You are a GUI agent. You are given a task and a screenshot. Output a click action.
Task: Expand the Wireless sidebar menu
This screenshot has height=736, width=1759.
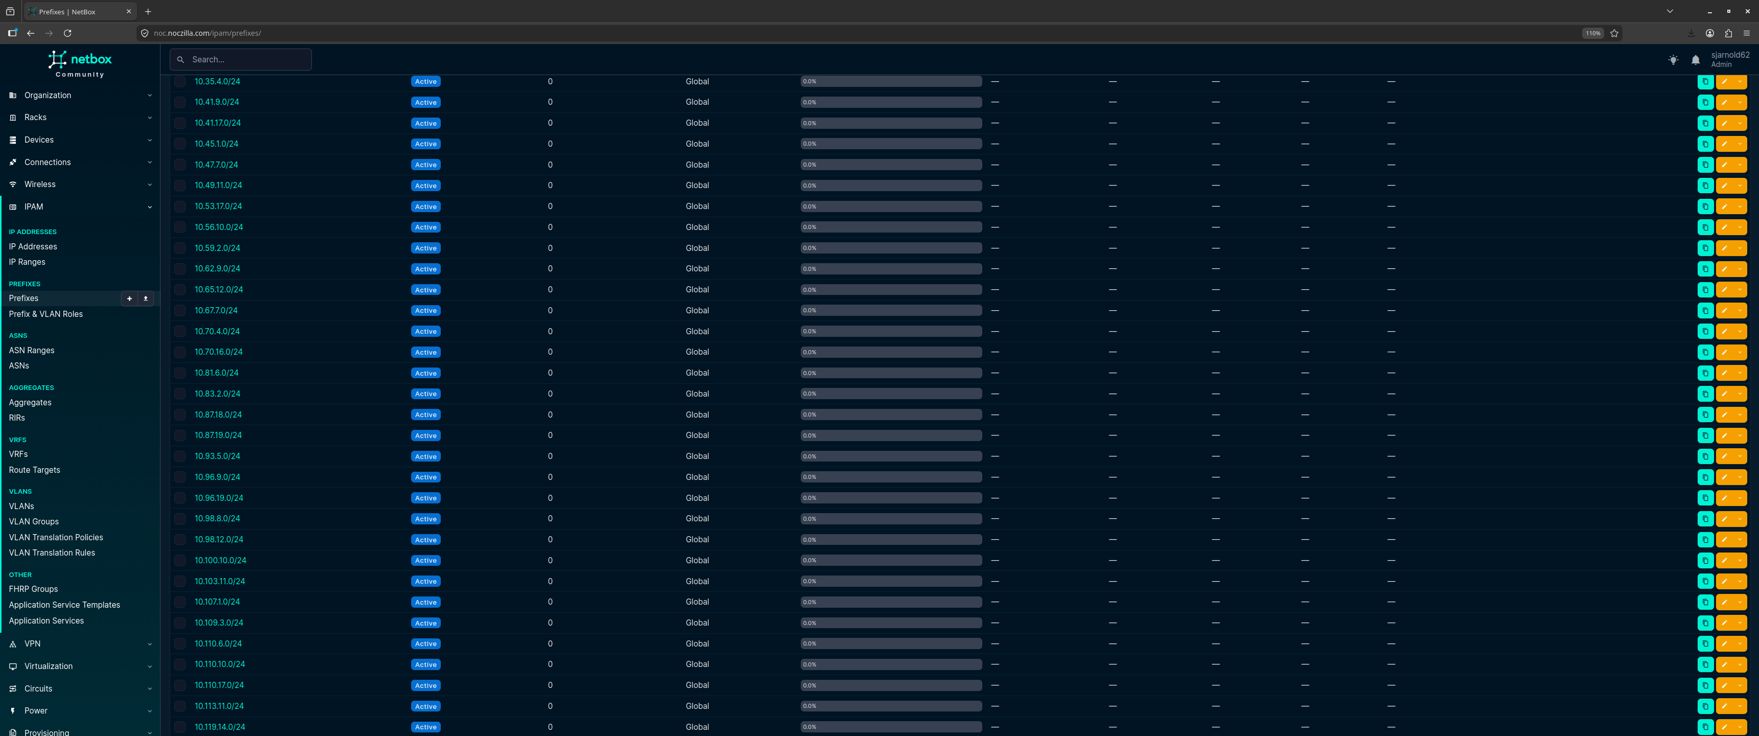tap(80, 185)
